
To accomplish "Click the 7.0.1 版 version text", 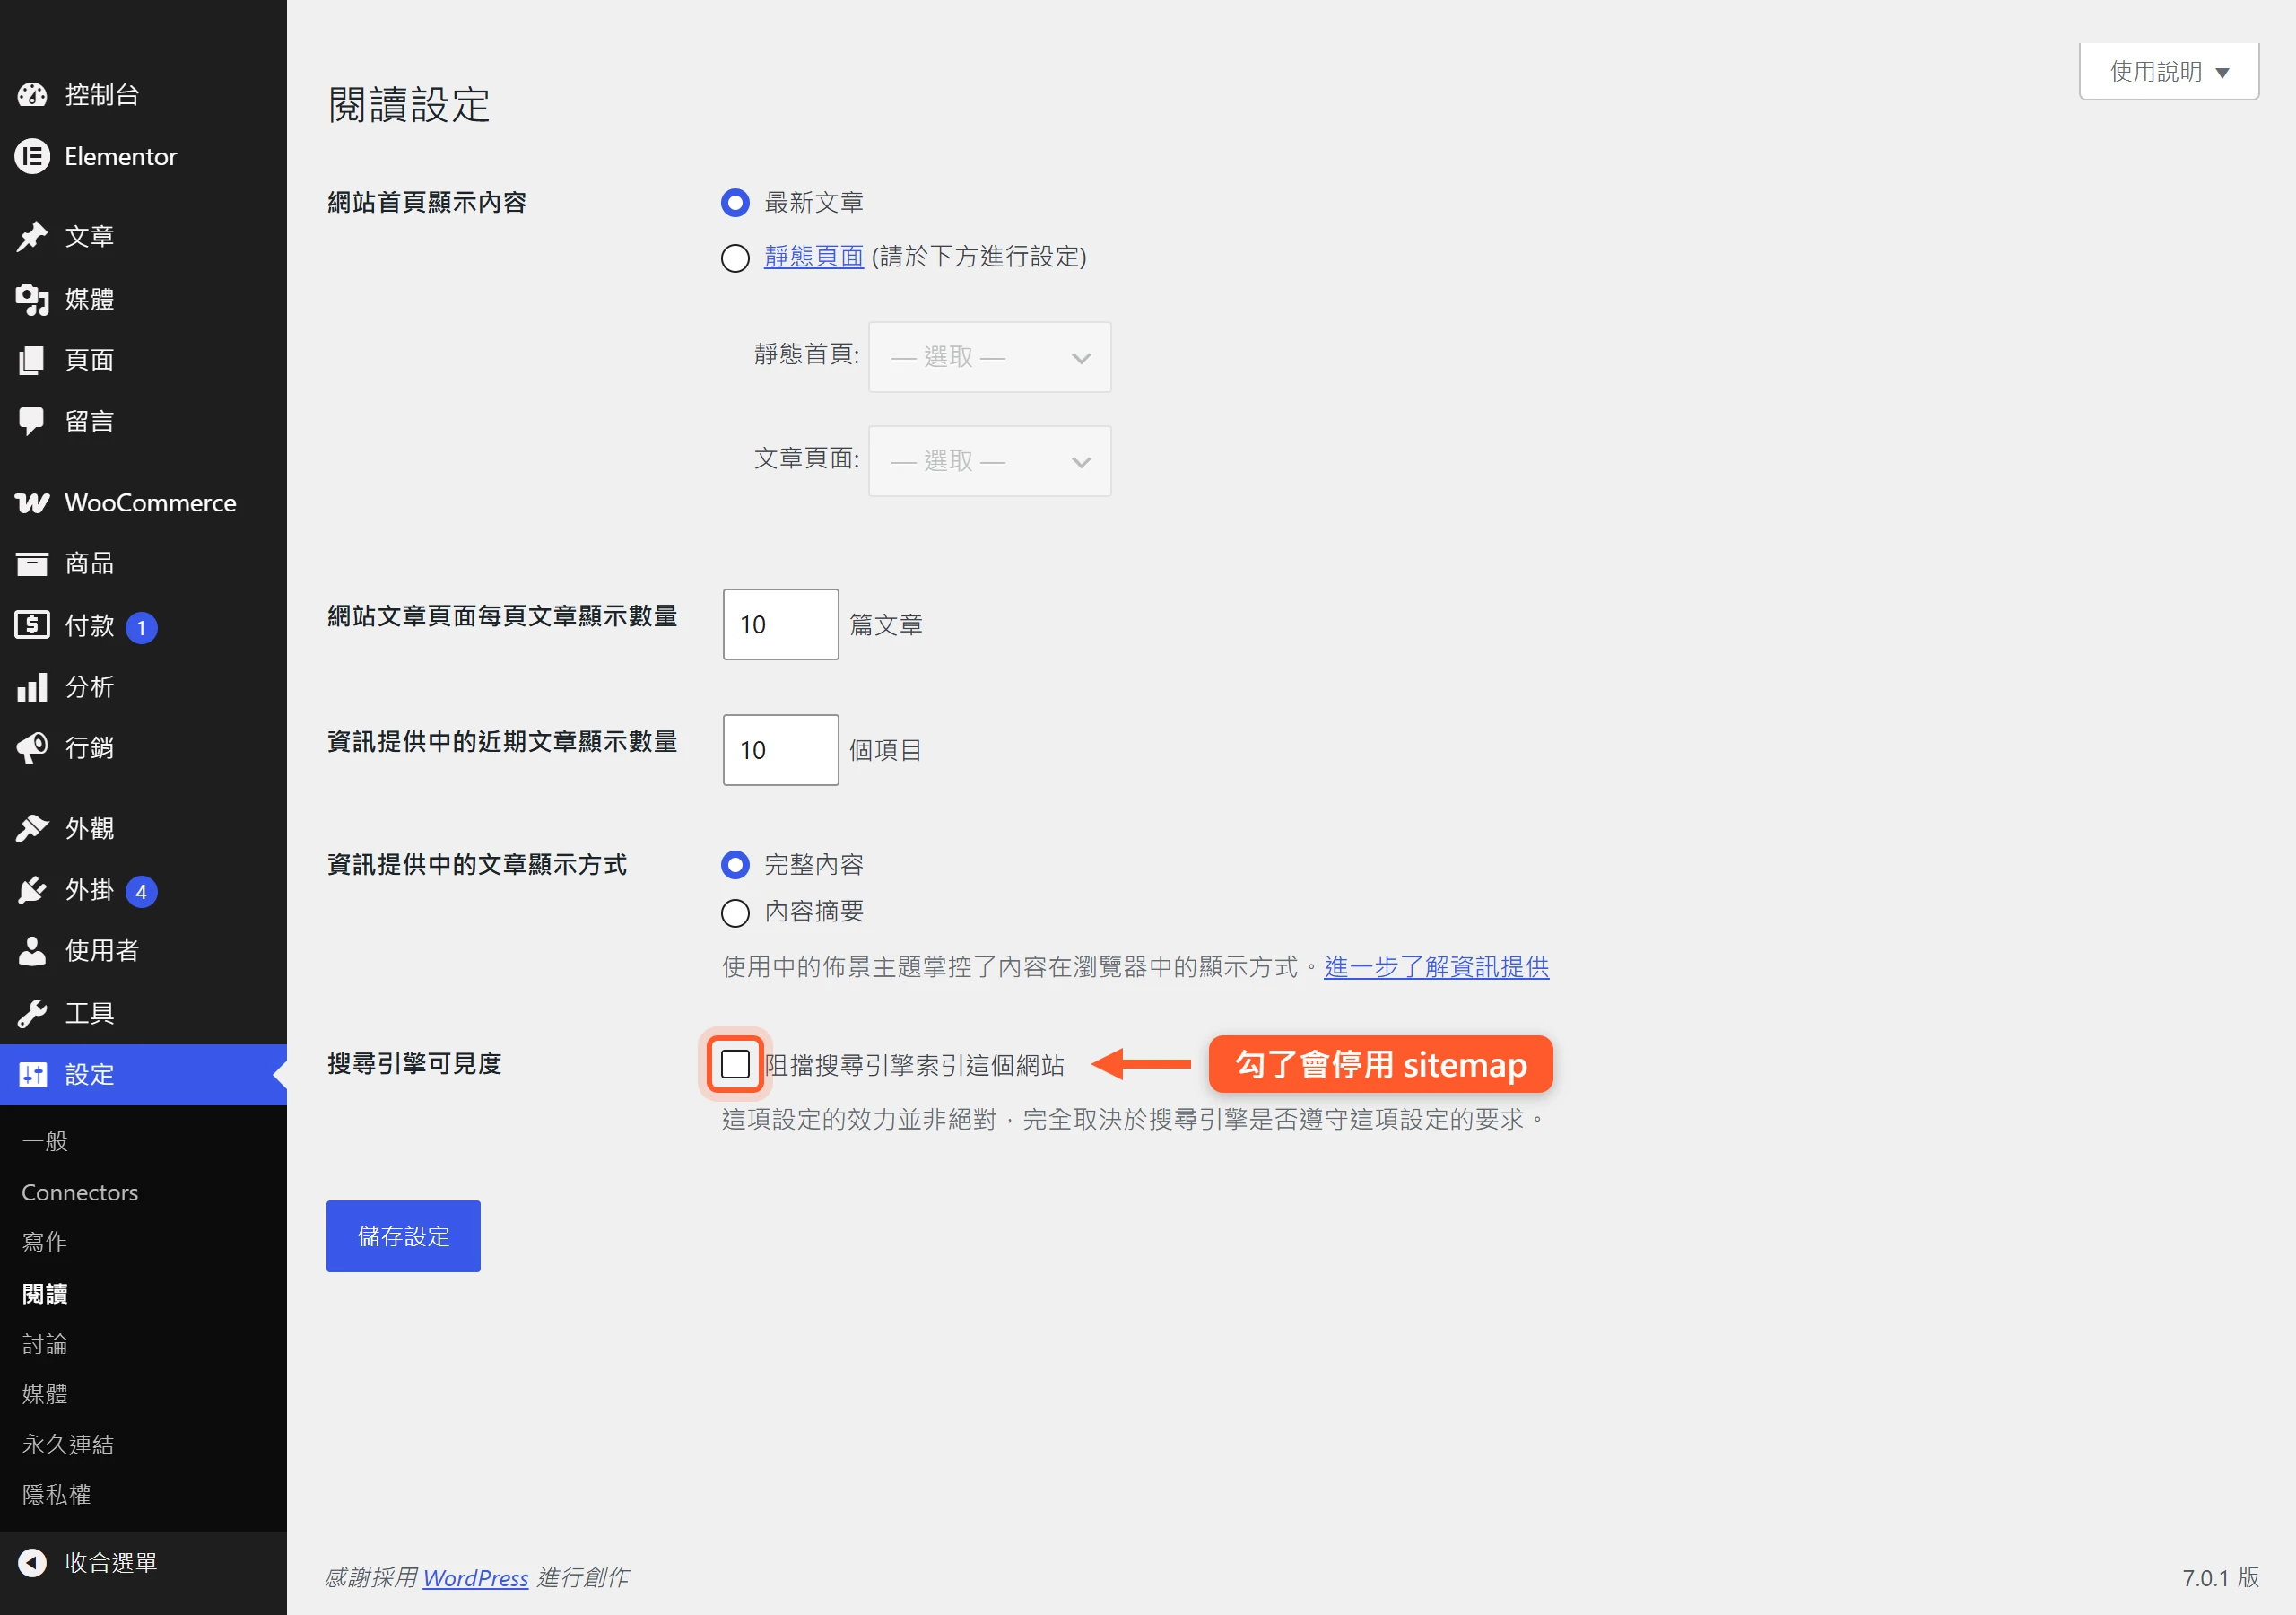I will 2220,1577.
